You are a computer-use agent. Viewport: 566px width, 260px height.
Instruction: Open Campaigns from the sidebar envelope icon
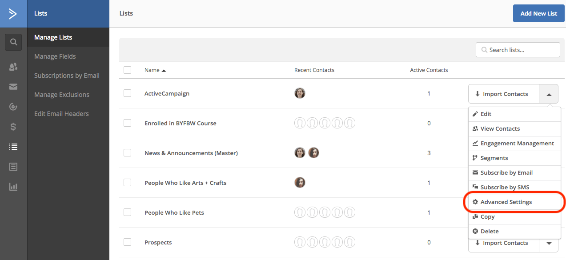click(x=13, y=87)
